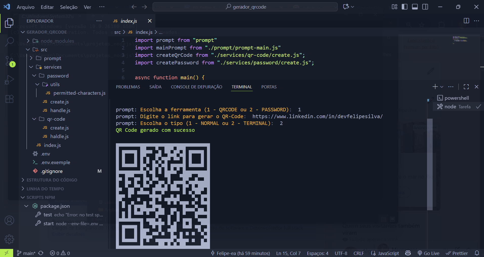
Task: Click the main* branch indicator
Action: point(26,253)
